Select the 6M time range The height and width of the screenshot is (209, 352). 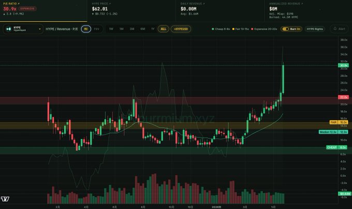point(142,29)
